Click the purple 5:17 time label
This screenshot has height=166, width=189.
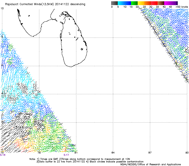tap(66, 155)
